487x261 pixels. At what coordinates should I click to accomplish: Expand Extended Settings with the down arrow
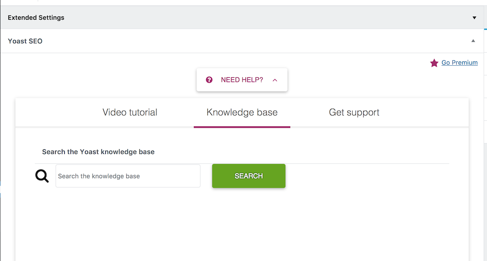pyautogui.click(x=474, y=18)
